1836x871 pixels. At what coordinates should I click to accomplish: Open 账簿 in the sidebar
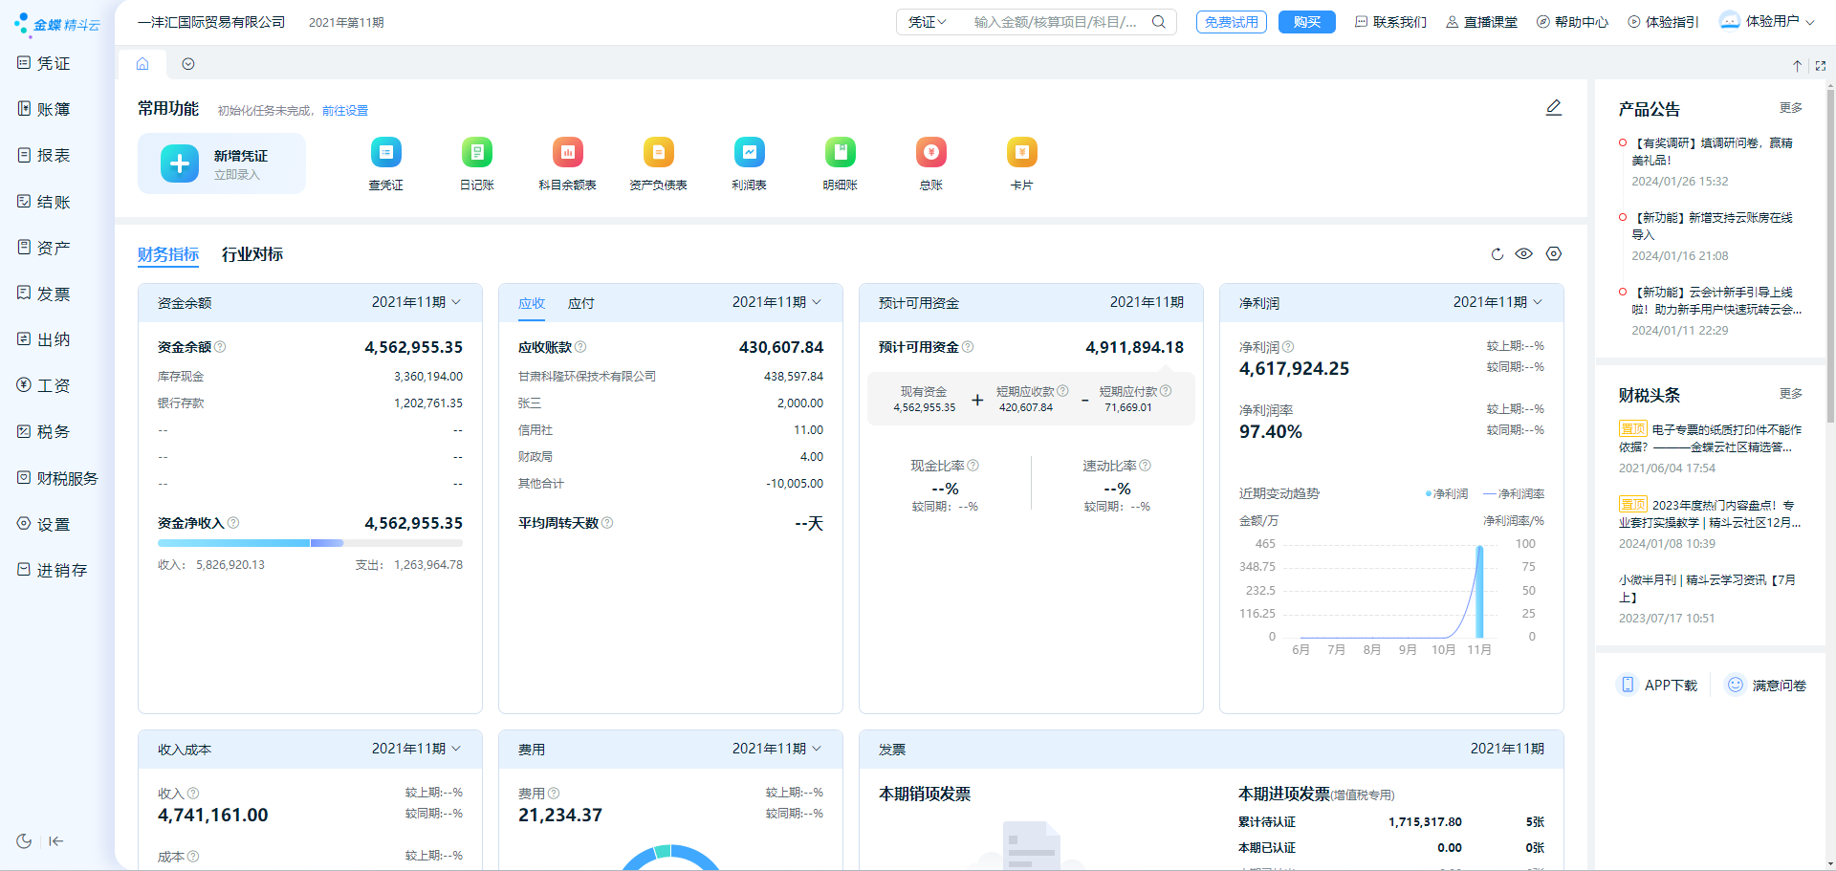coord(44,109)
